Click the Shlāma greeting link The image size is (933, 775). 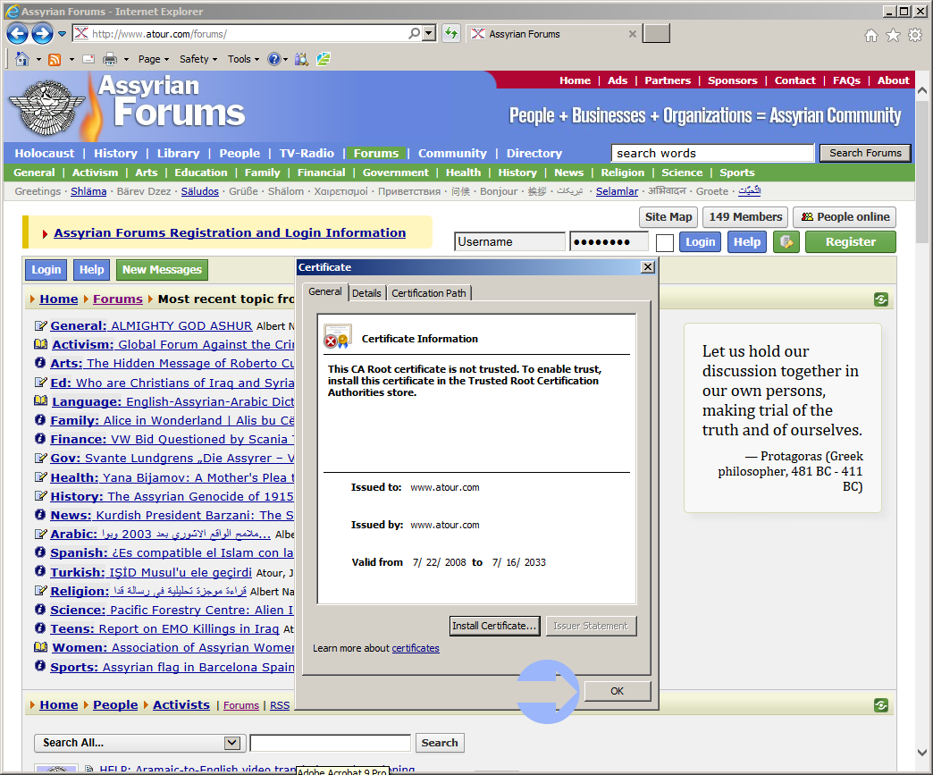[x=88, y=191]
